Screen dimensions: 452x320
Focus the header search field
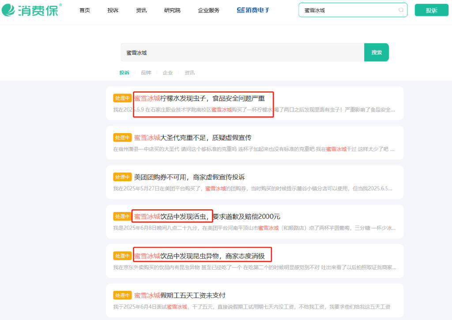pos(353,10)
